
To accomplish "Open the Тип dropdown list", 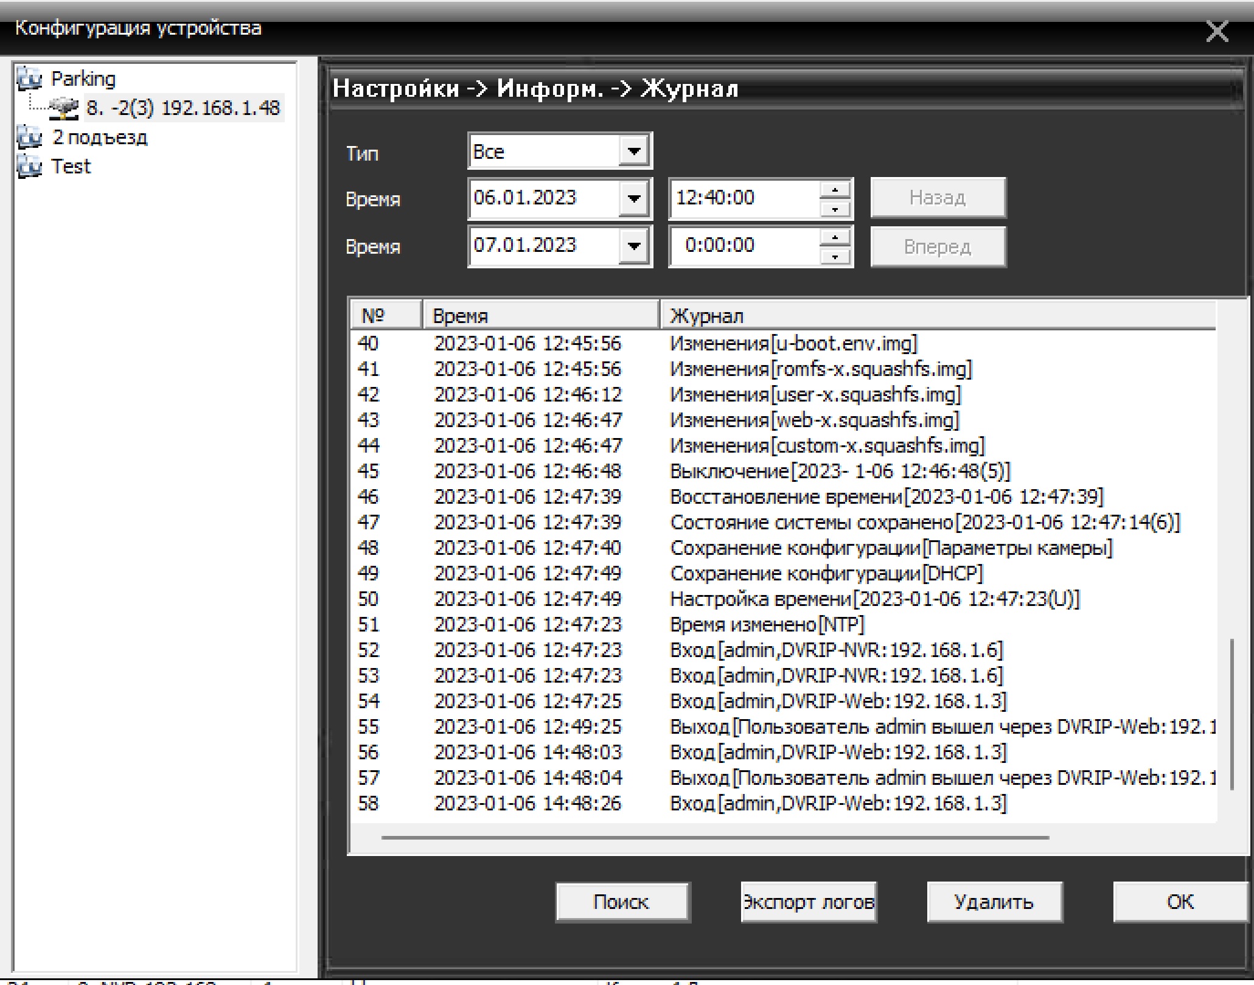I will pyautogui.click(x=633, y=151).
